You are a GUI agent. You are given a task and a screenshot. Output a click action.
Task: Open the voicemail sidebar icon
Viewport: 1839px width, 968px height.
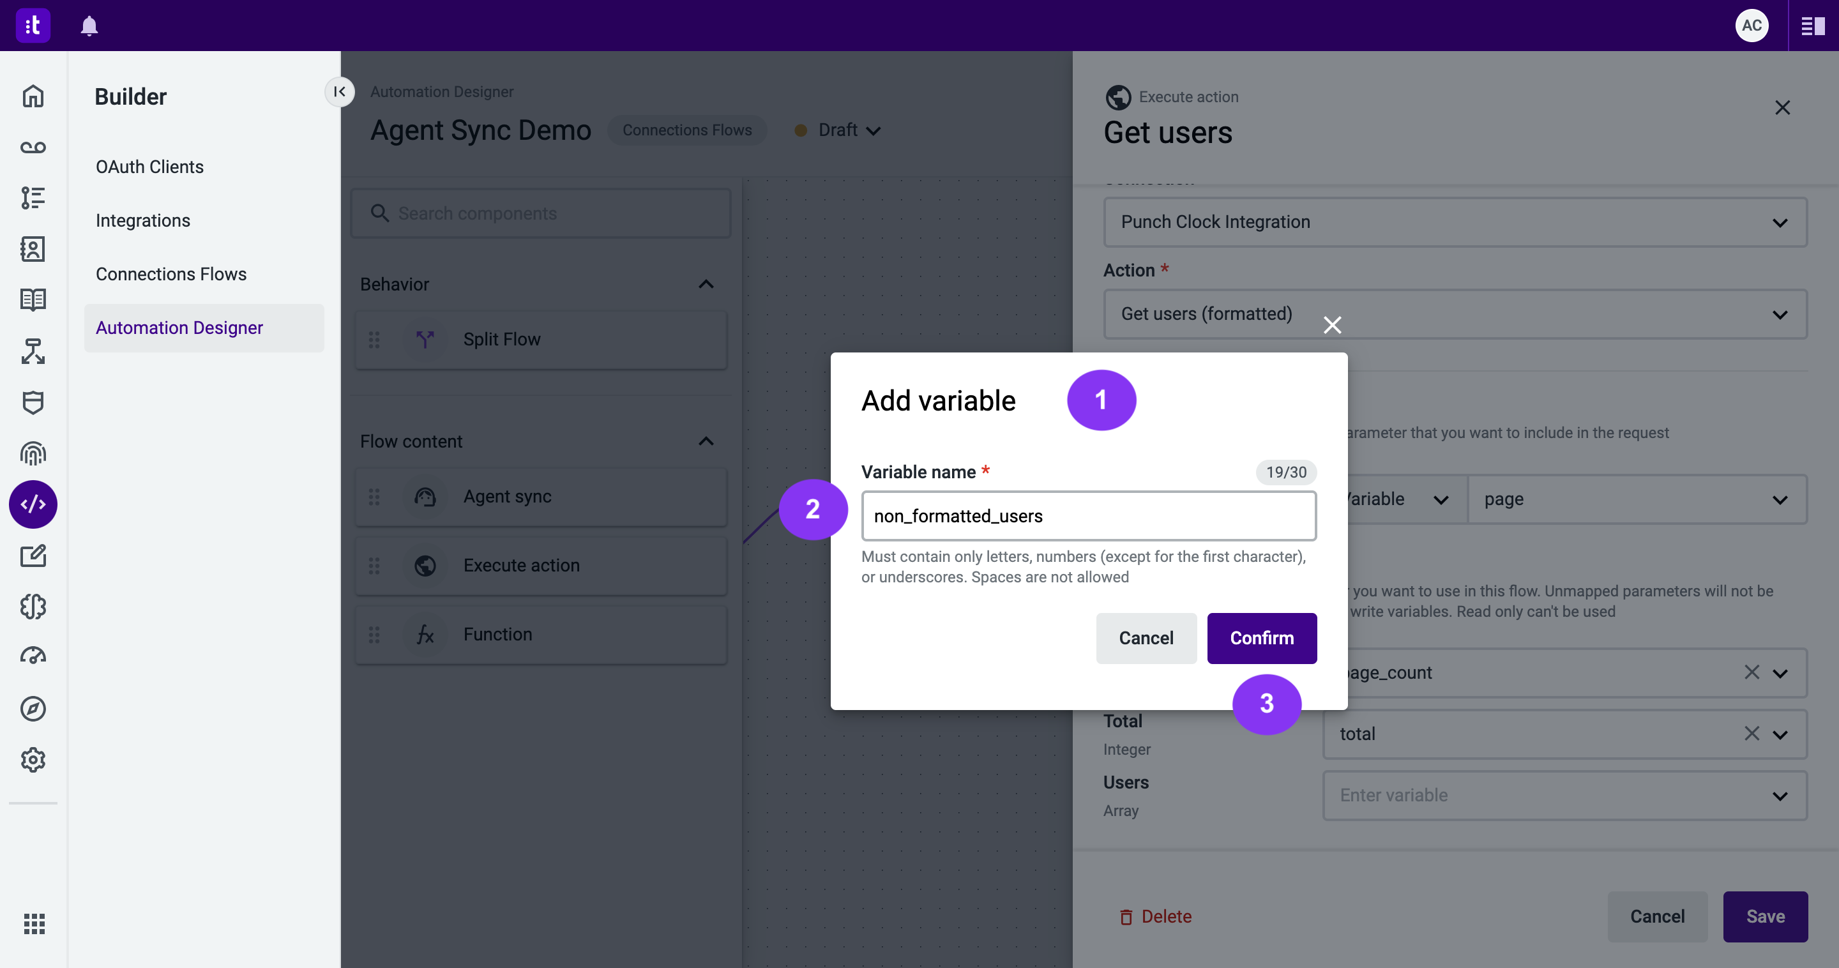[x=33, y=147]
